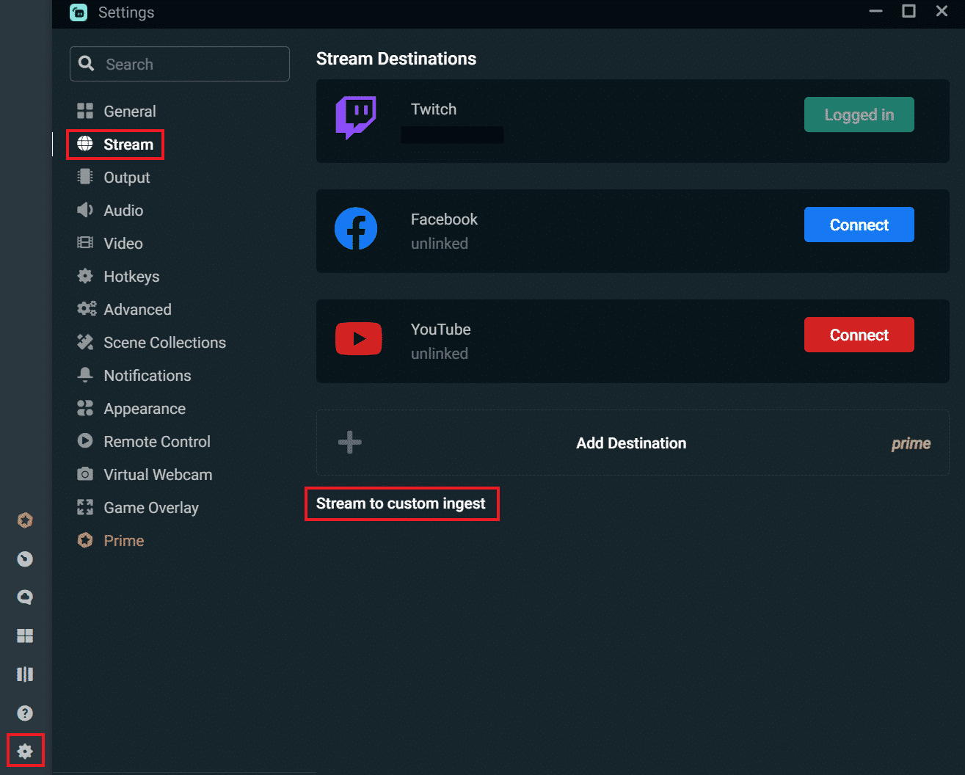Click YouTube unlinked status text
This screenshot has width=965, height=775.
tap(440, 354)
